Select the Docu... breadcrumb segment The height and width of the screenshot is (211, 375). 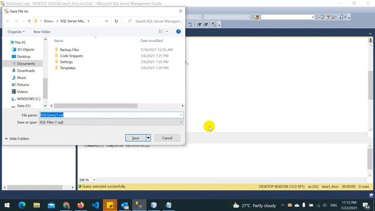coord(49,21)
